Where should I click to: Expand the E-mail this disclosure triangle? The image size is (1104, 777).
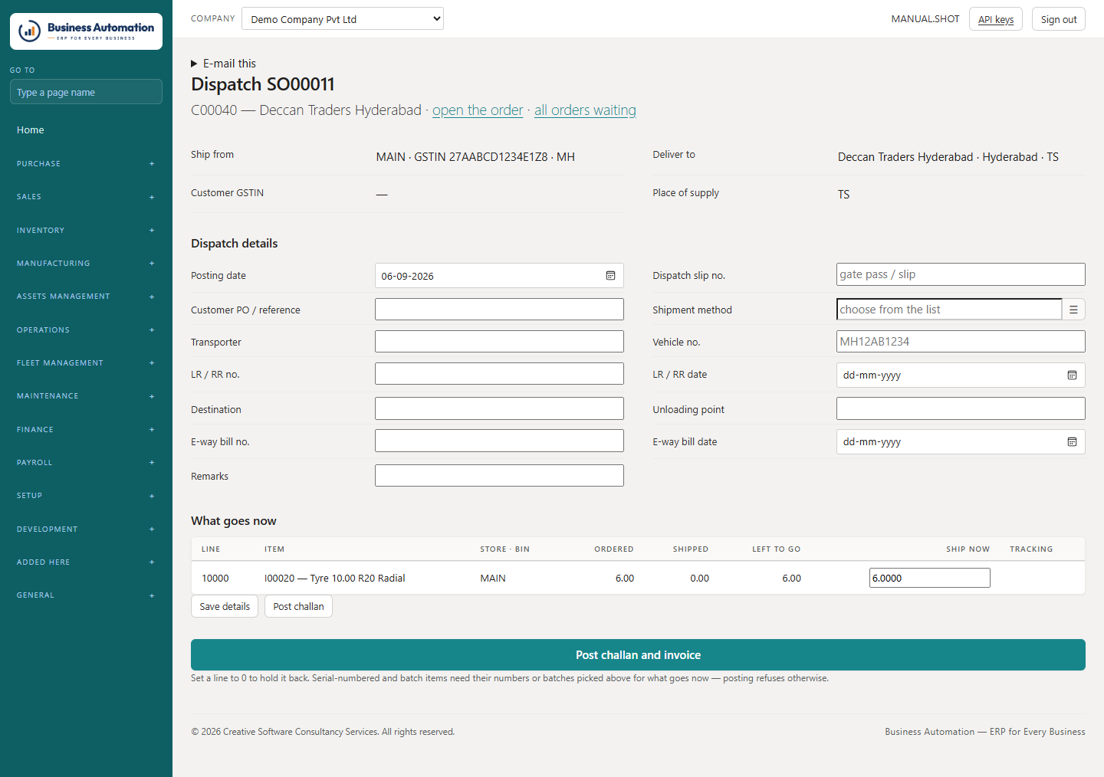[x=195, y=64]
